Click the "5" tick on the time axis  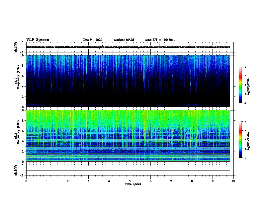click(130, 181)
